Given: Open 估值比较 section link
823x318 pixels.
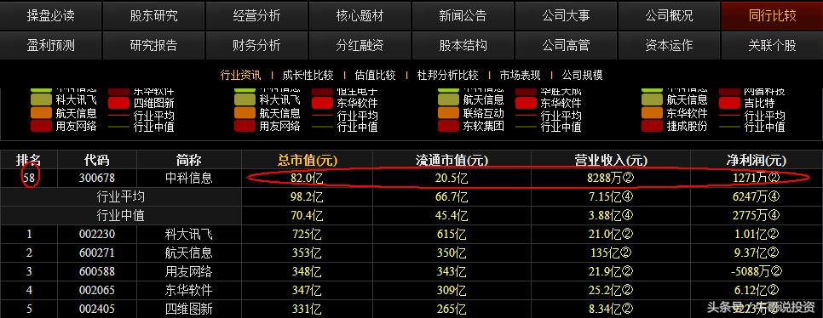Looking at the screenshot, I should 375,75.
